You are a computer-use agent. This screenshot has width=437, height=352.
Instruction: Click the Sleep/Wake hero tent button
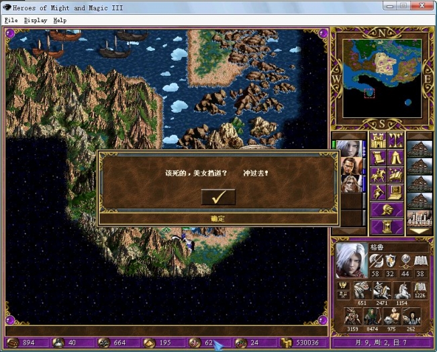(x=395, y=158)
